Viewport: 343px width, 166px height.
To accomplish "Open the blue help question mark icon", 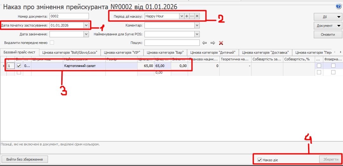I will pyautogui.click(x=338, y=6).
